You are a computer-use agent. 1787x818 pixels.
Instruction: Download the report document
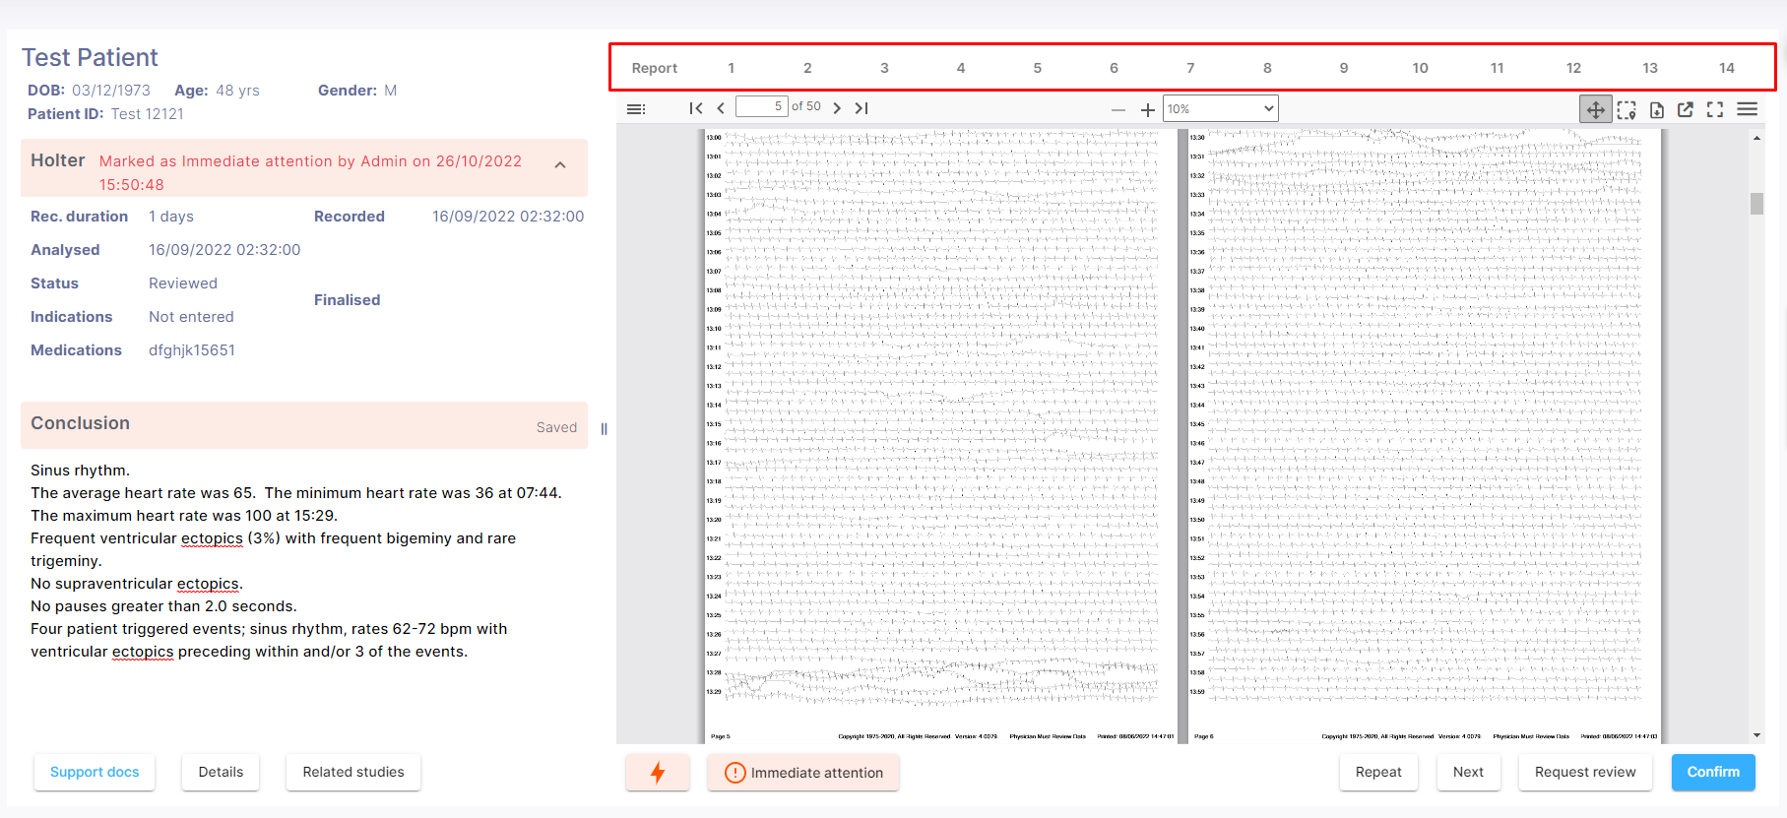pyautogui.click(x=1657, y=109)
